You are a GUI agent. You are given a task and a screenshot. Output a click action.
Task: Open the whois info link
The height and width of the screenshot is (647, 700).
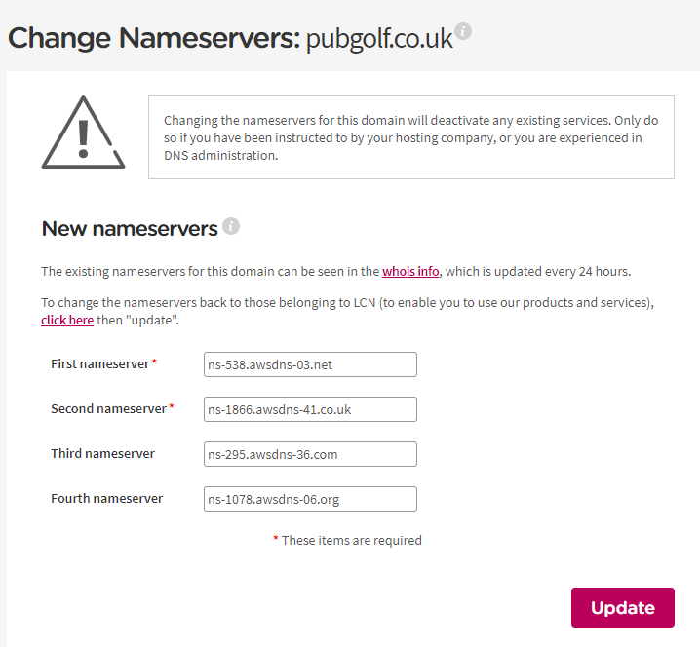point(410,271)
